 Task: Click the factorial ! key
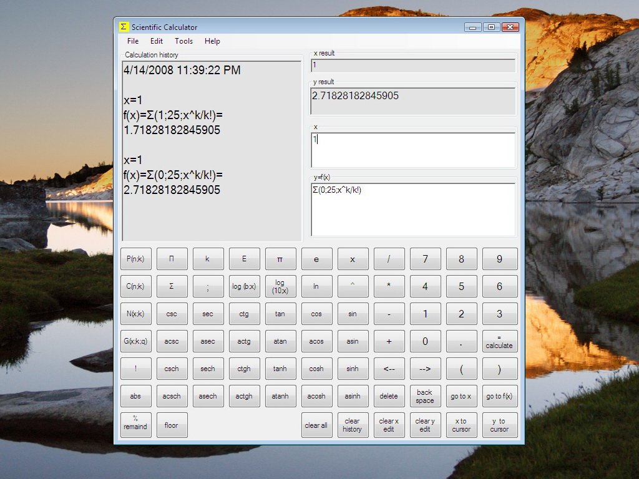click(x=135, y=369)
